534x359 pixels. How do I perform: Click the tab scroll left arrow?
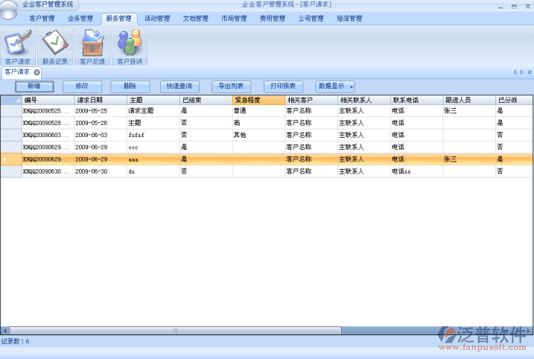515,72
